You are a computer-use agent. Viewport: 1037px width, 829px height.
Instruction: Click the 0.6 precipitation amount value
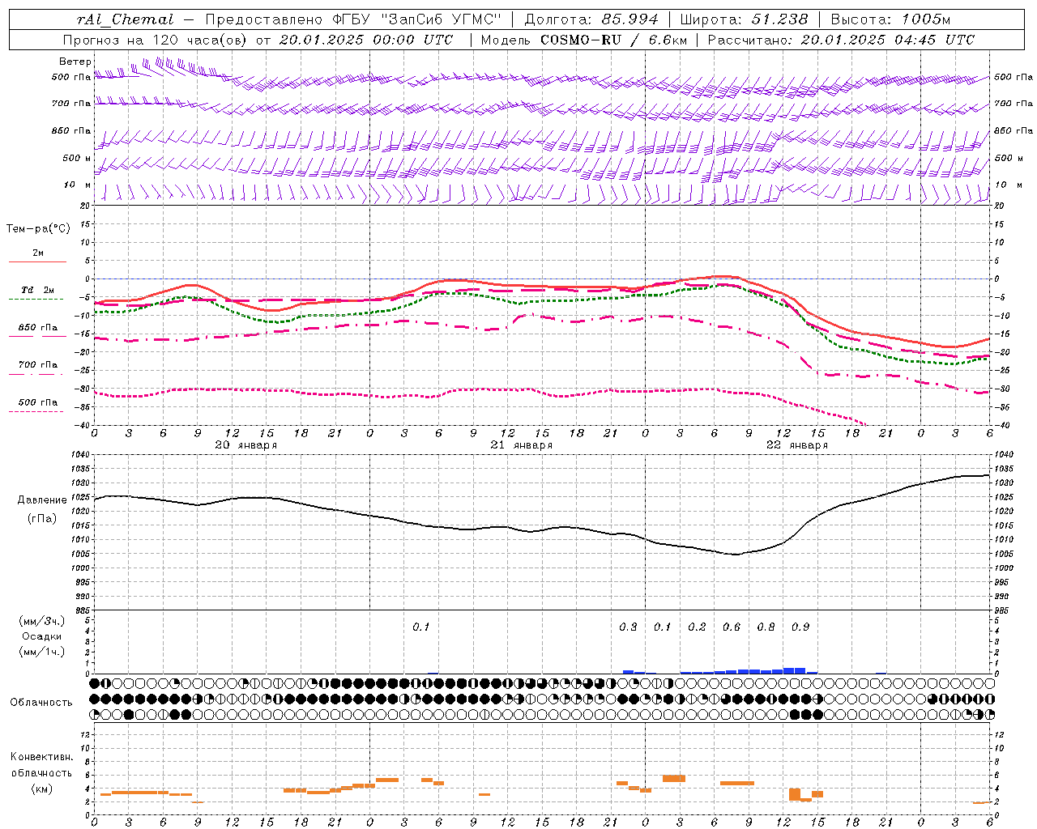pyautogui.click(x=732, y=627)
